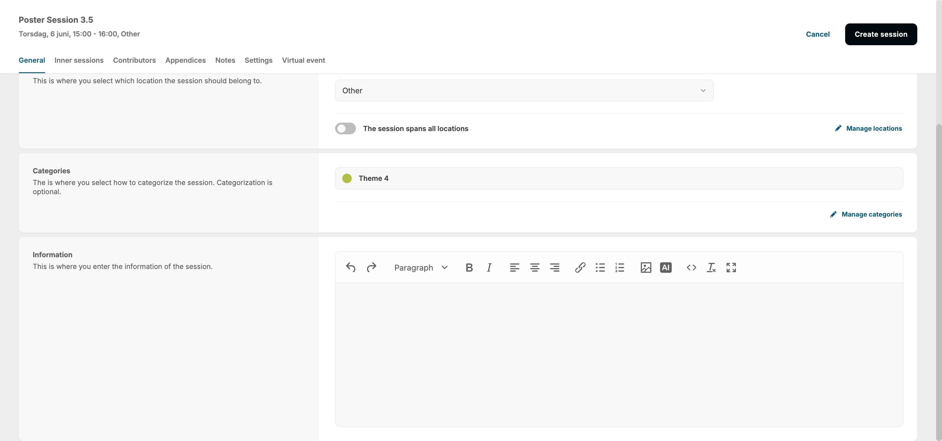The height and width of the screenshot is (441, 942).
Task: Click inside the information text area
Action: coord(619,354)
